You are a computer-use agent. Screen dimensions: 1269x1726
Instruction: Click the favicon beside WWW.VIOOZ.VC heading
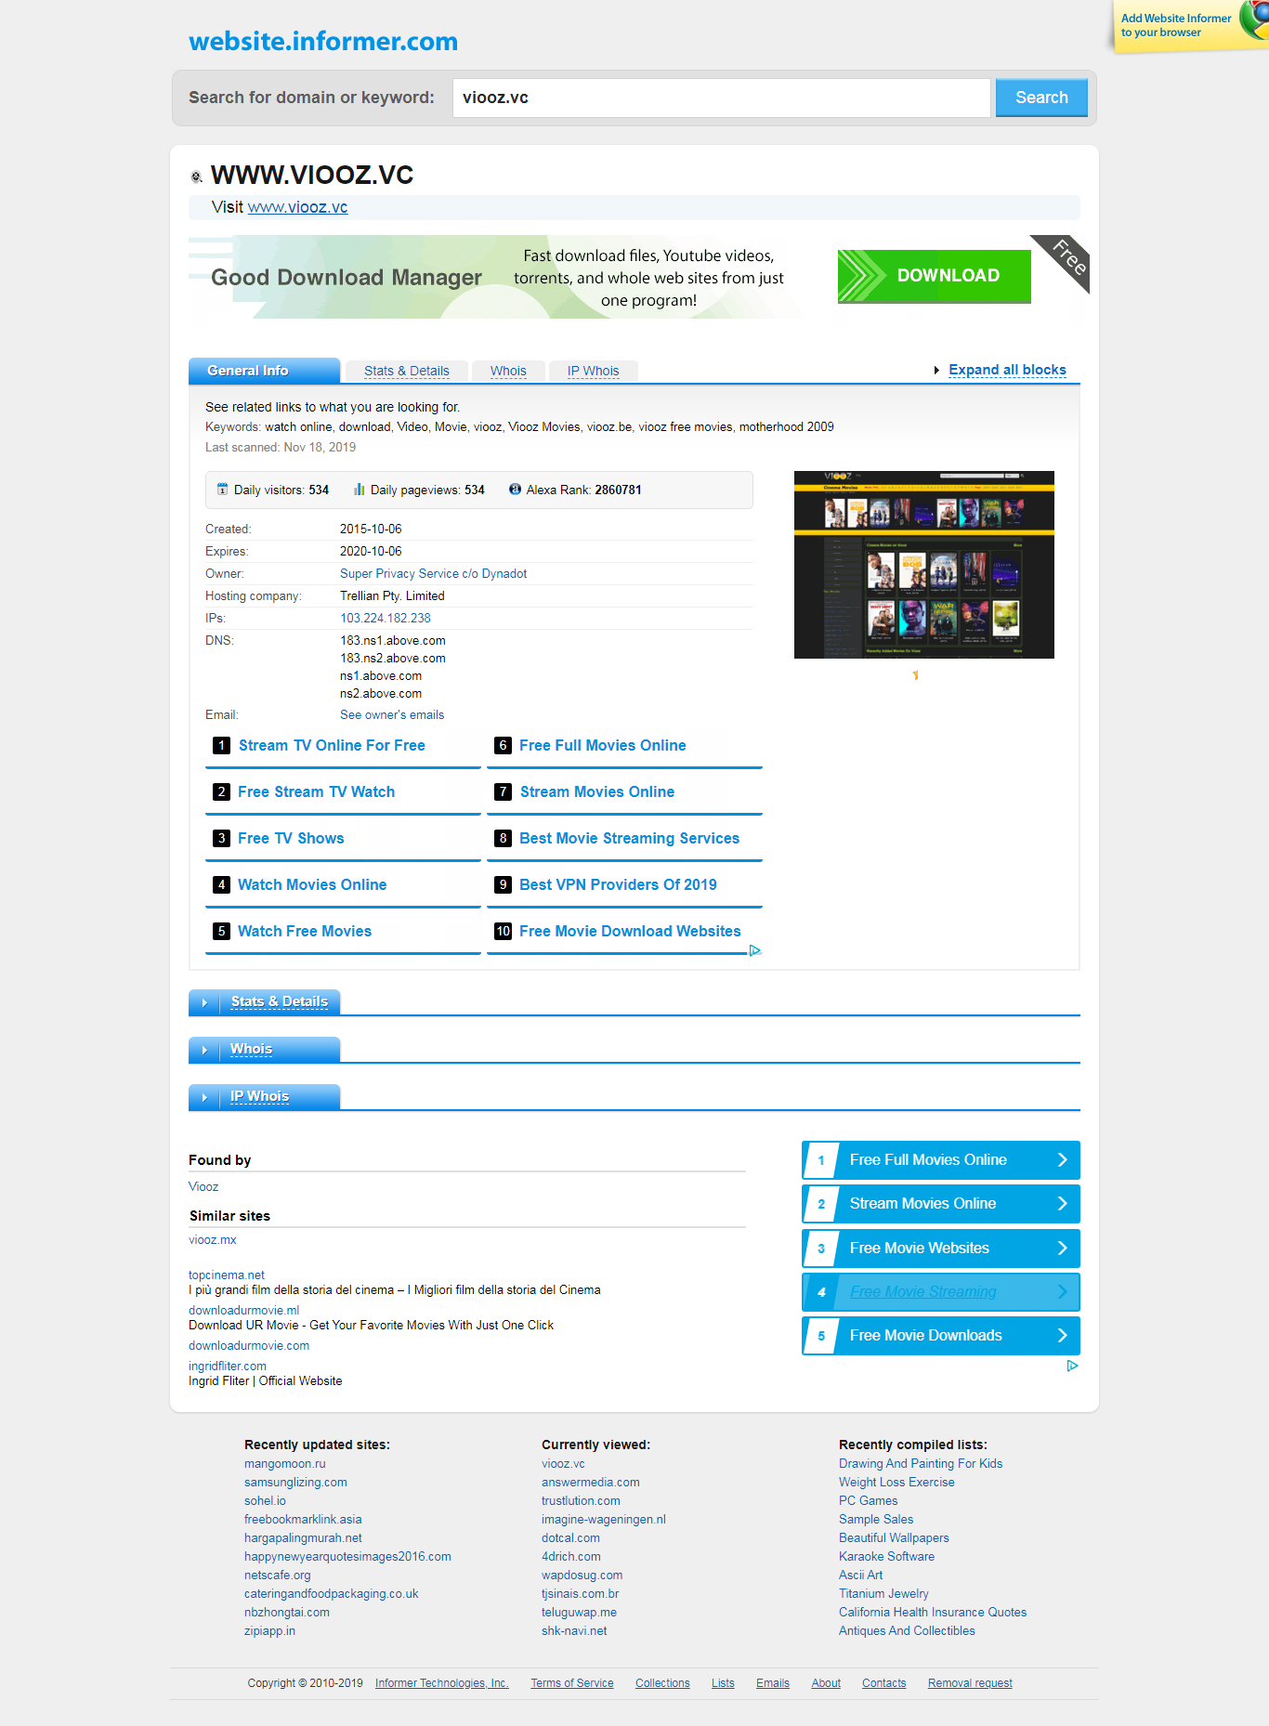[196, 177]
